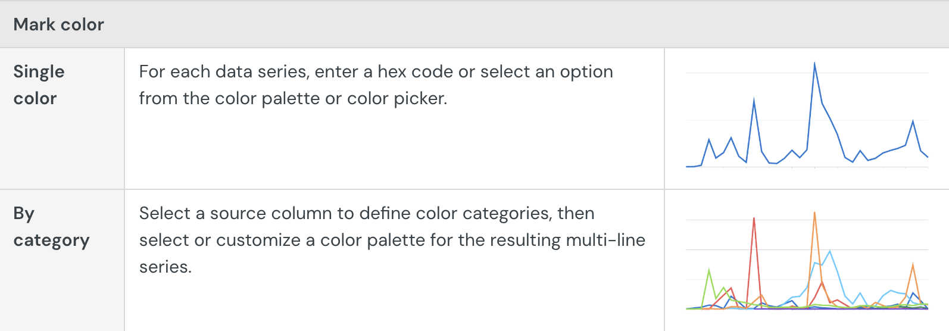The image size is (949, 331).
Task: Click the red spike in the multi-line chart
Action: tap(754, 220)
